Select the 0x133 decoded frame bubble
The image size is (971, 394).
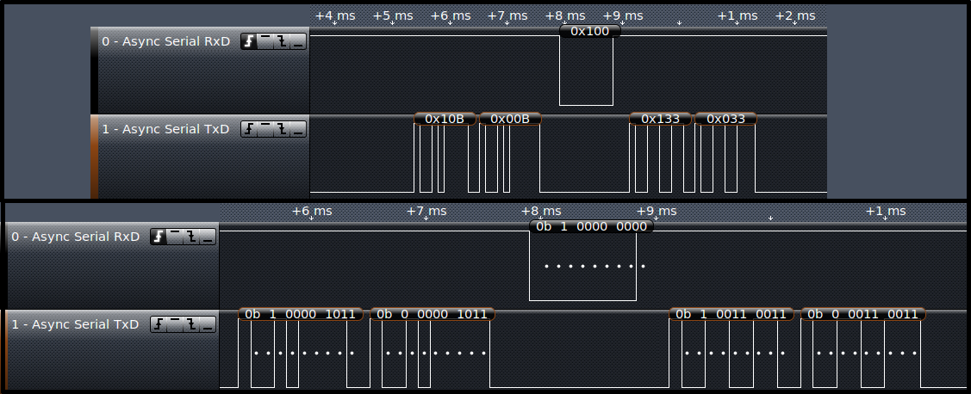660,119
